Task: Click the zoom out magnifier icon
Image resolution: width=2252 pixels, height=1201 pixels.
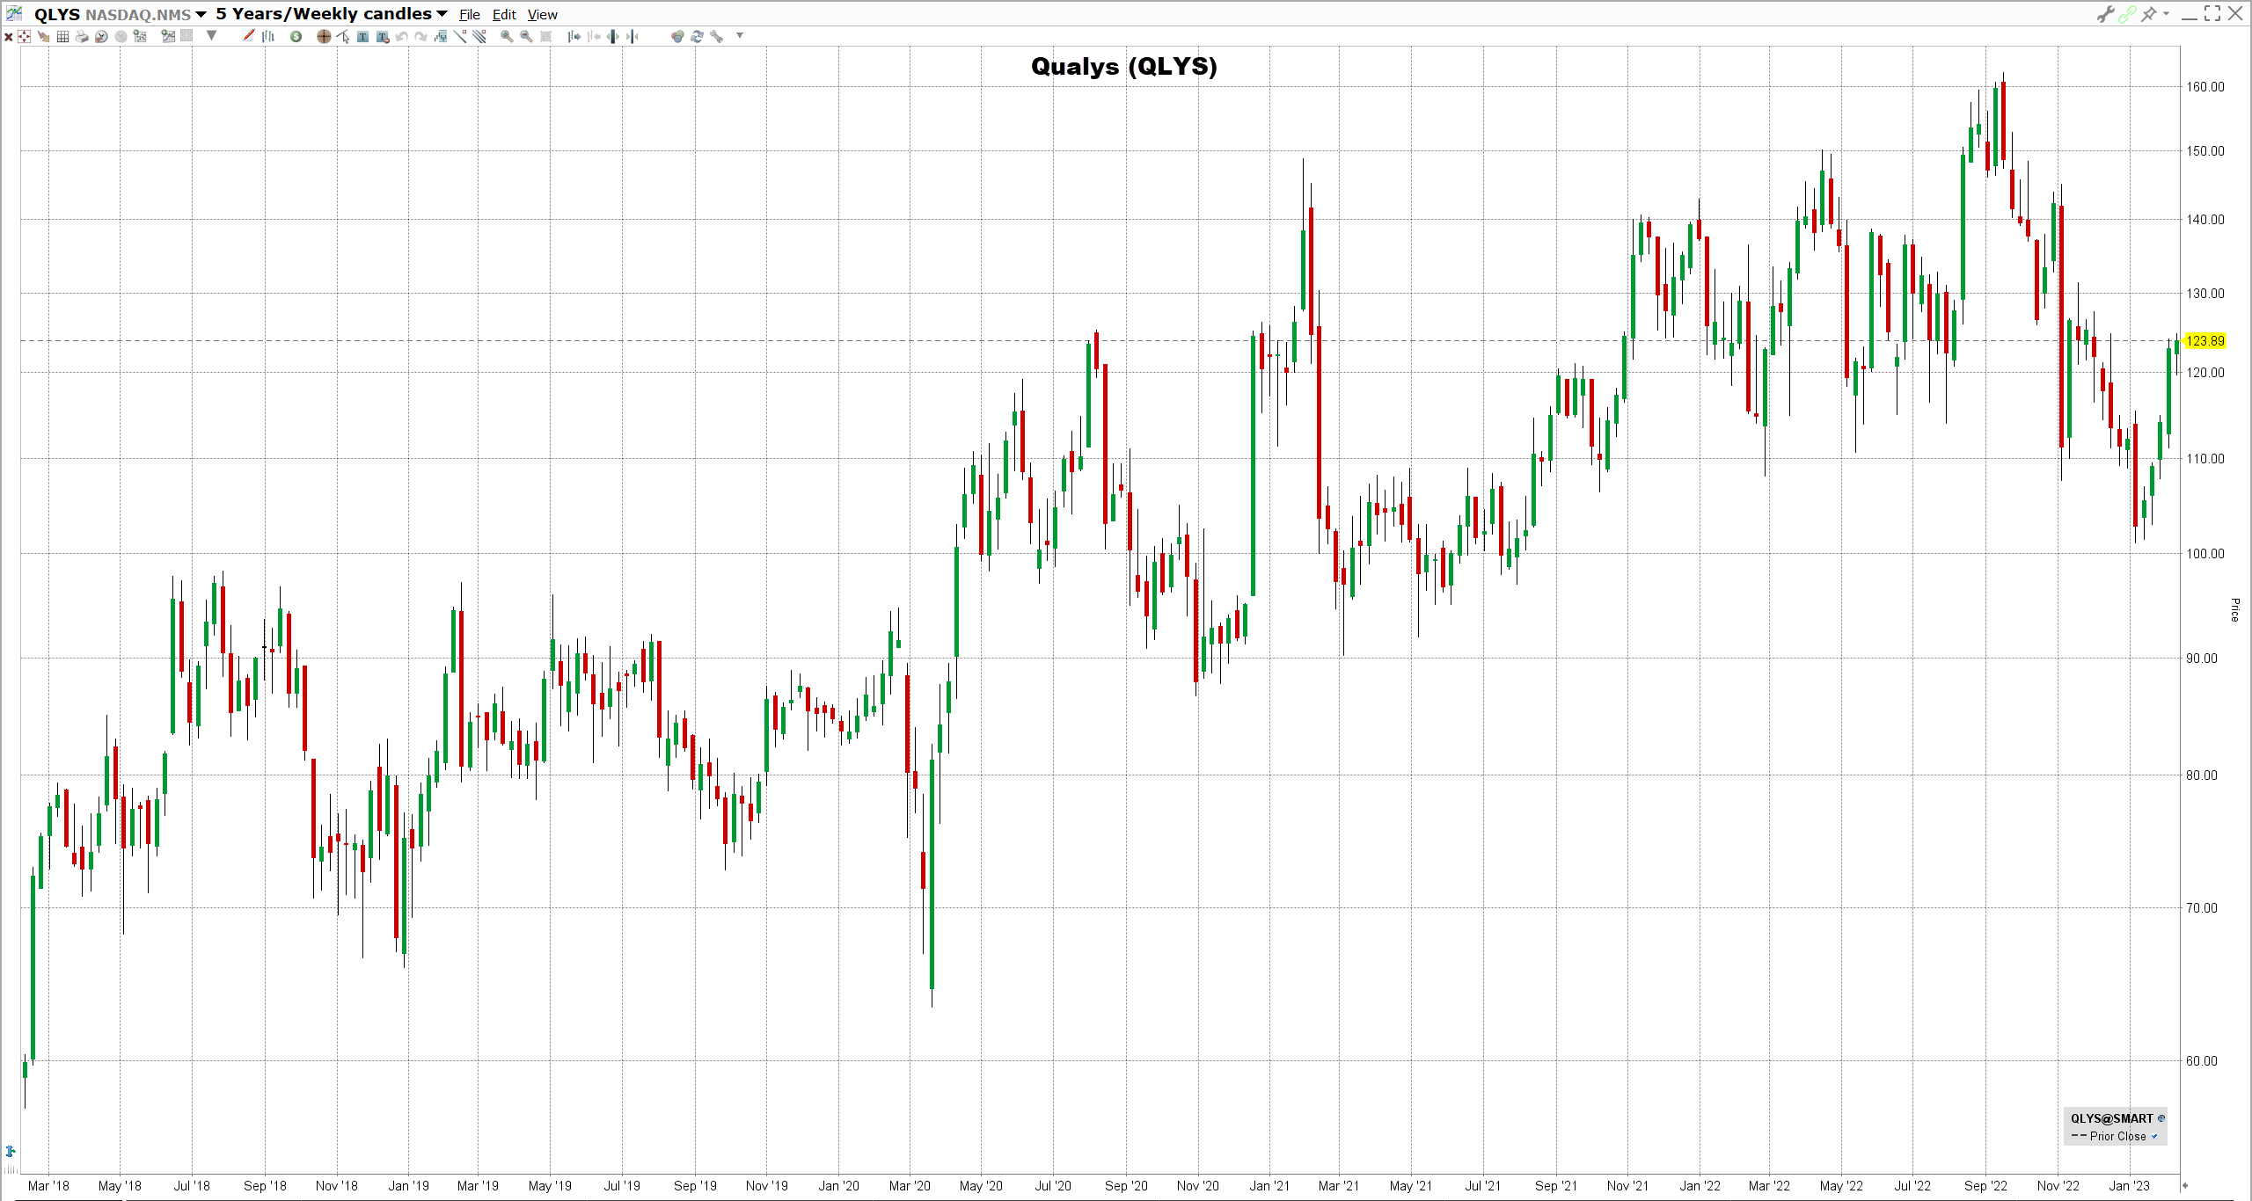Action: coord(526,36)
